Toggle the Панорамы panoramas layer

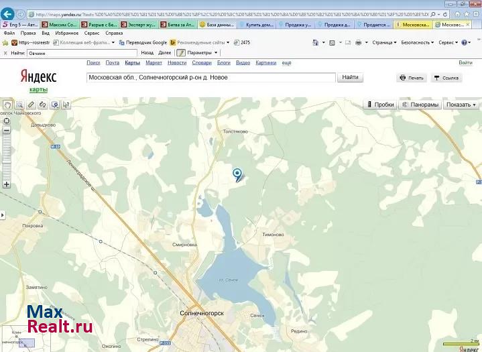(420, 105)
